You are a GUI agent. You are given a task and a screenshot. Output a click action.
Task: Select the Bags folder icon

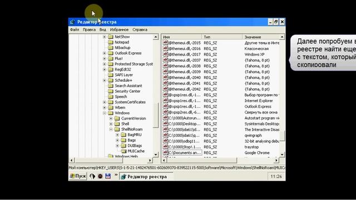(x=123, y=140)
